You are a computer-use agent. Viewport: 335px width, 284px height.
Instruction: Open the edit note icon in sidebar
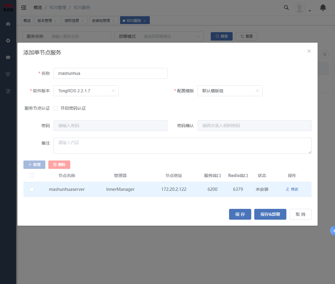[x=8, y=91]
